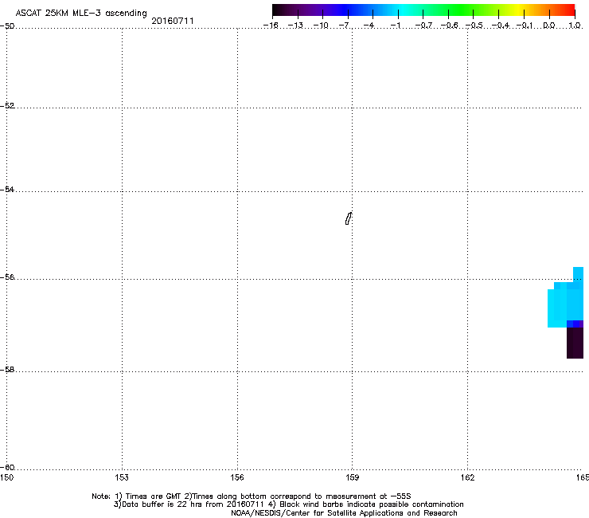The width and height of the screenshot is (589, 518).
Task: Click the -0.7 color bar label
Action: click(x=423, y=26)
